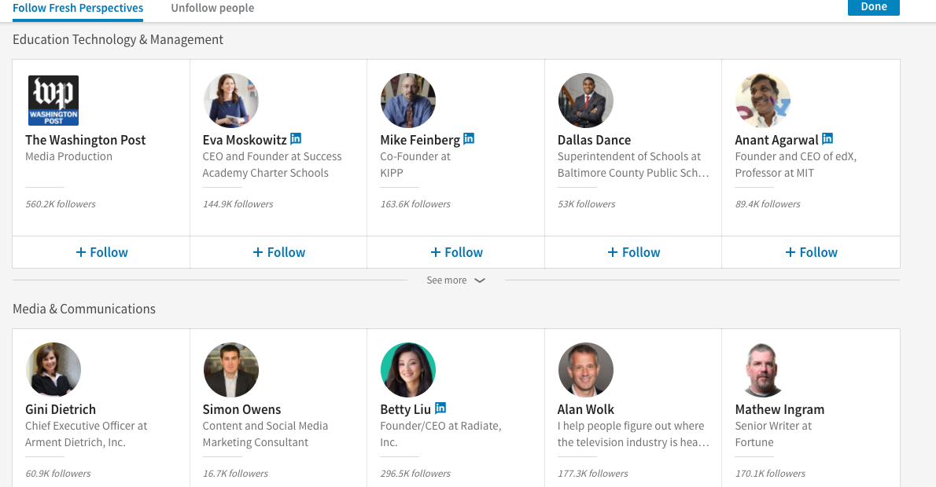Open Gini Dietrich's profile photo
Viewport: 936px width, 487px height.
point(53,370)
